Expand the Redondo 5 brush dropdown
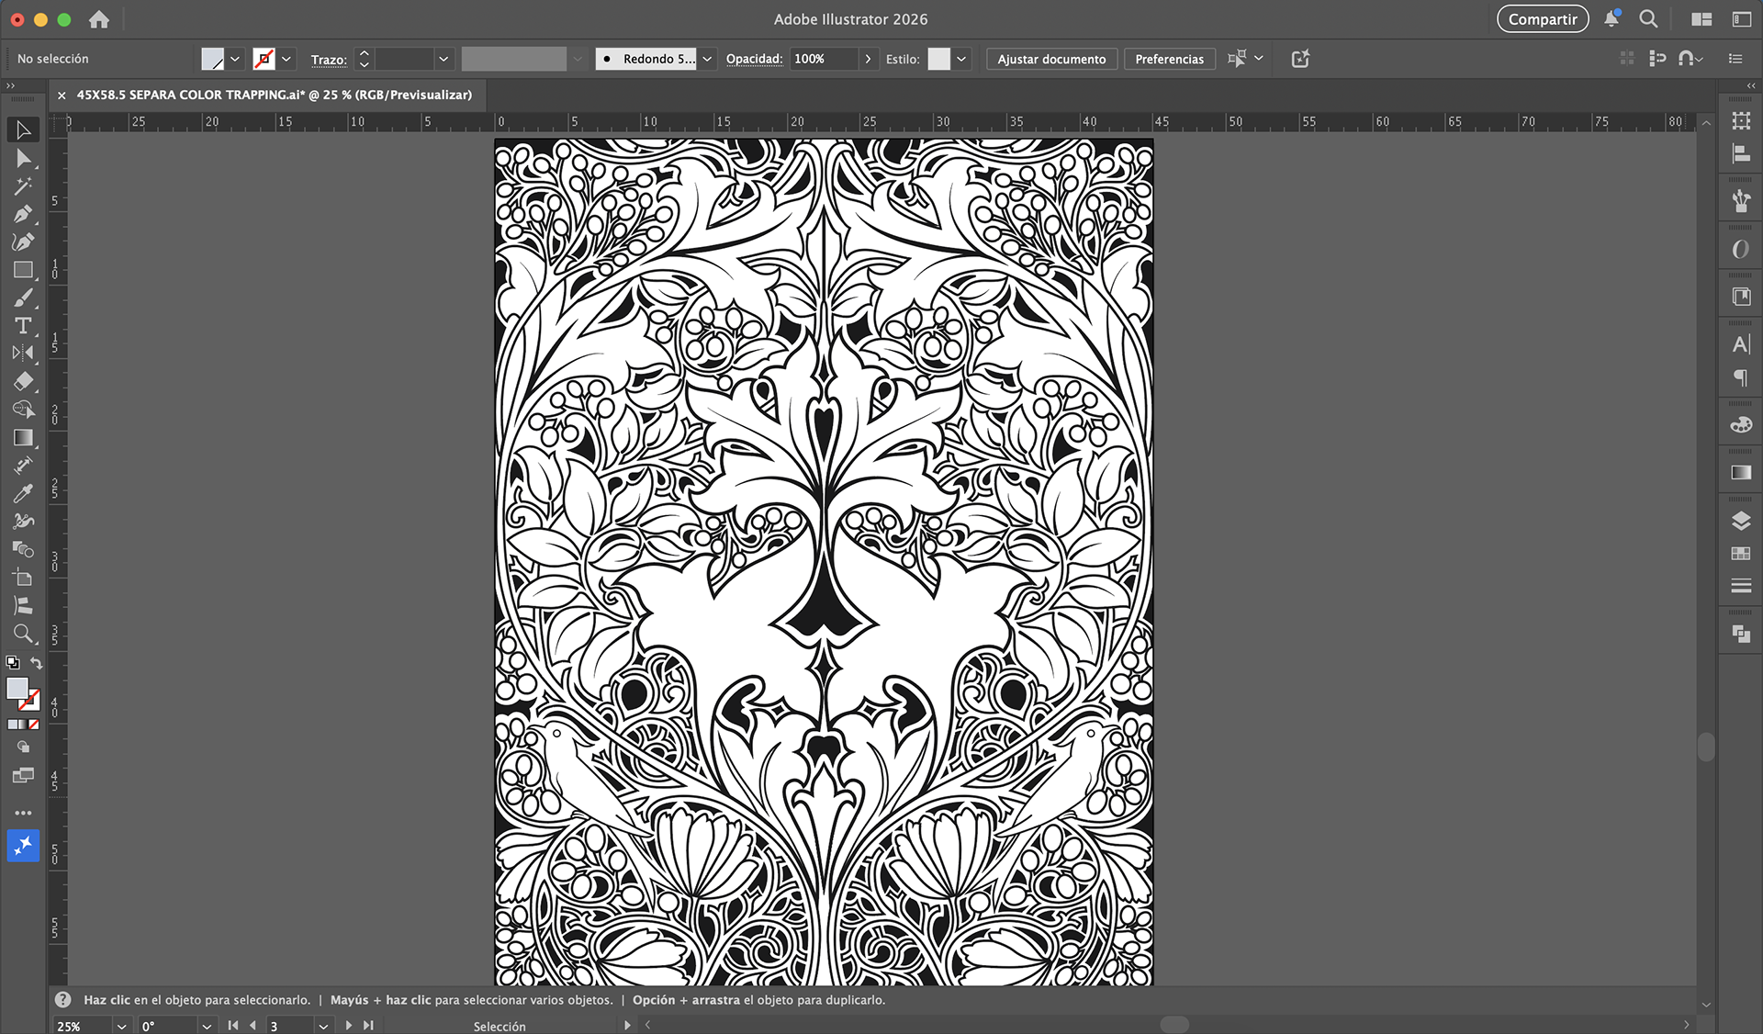This screenshot has height=1034, width=1763. (707, 59)
